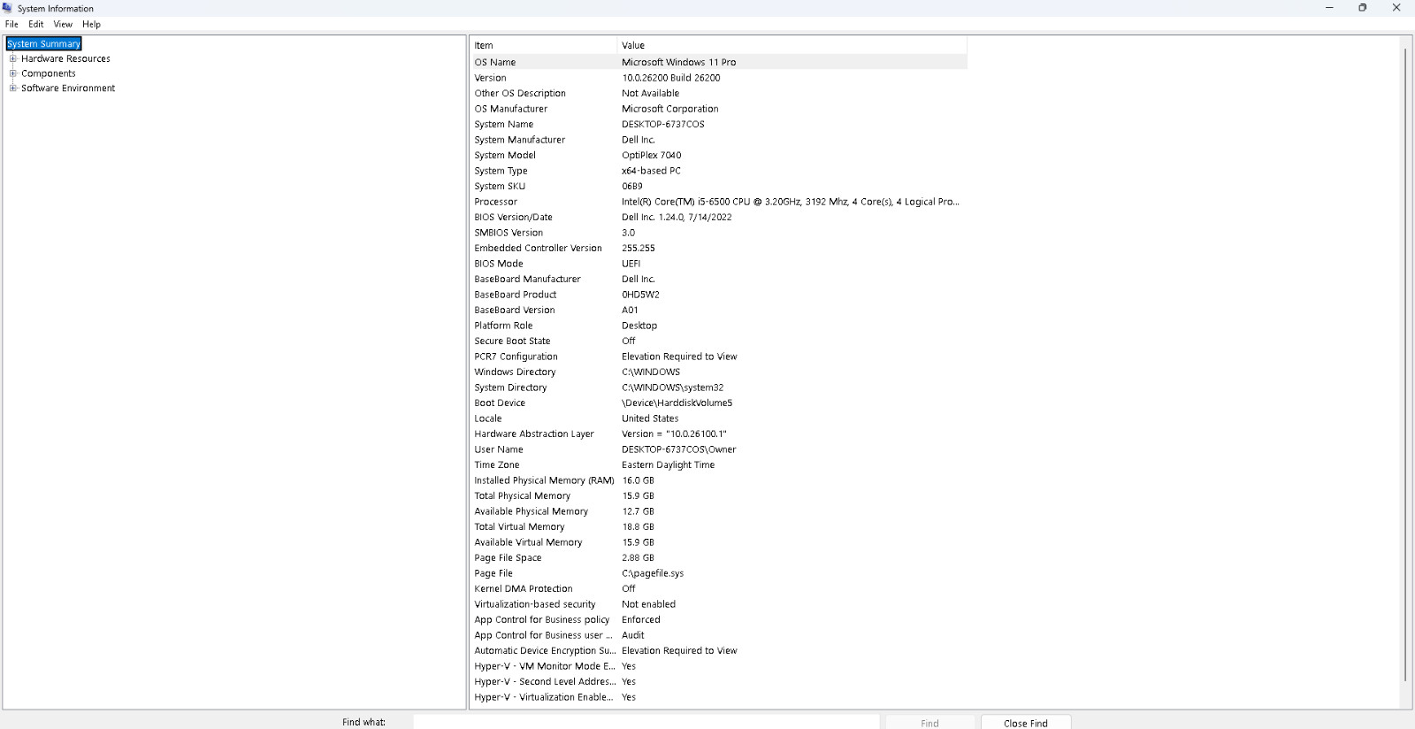Select the System SKU row
This screenshot has width=1415, height=729.
(719, 186)
